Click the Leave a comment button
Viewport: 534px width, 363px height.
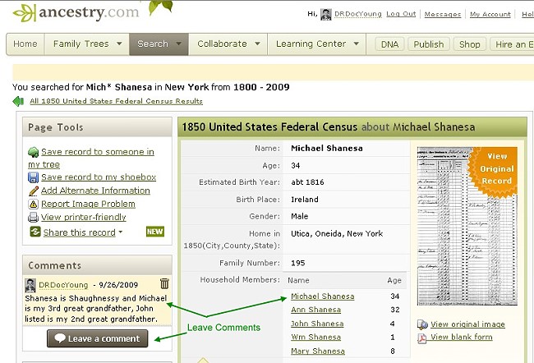pyautogui.click(x=98, y=338)
